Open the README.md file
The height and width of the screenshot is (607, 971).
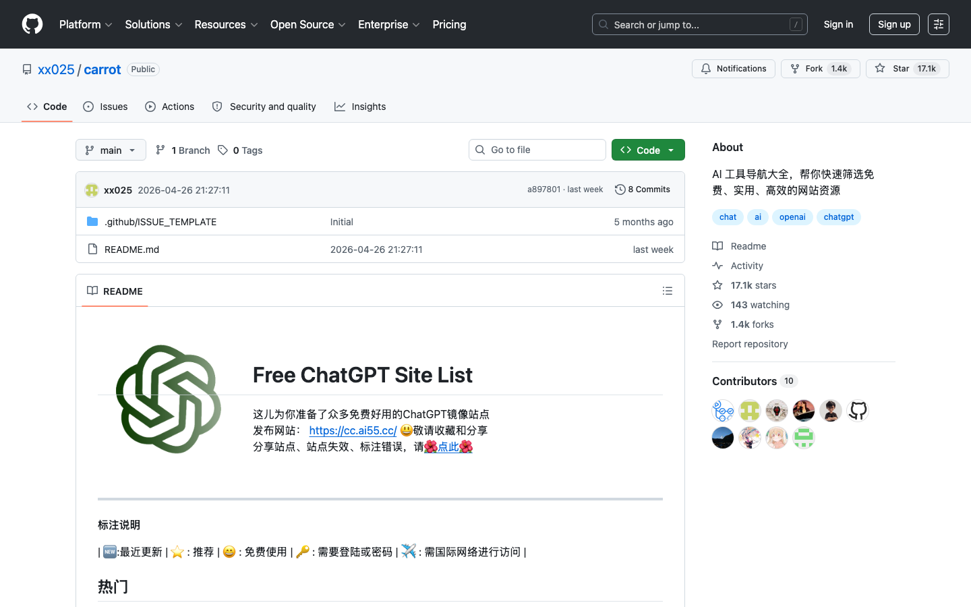click(x=131, y=250)
